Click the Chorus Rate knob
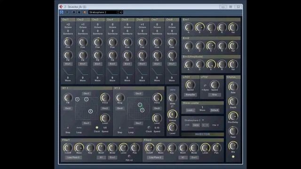Image resolution: width=301 pixels, height=169 pixels. [233, 86]
